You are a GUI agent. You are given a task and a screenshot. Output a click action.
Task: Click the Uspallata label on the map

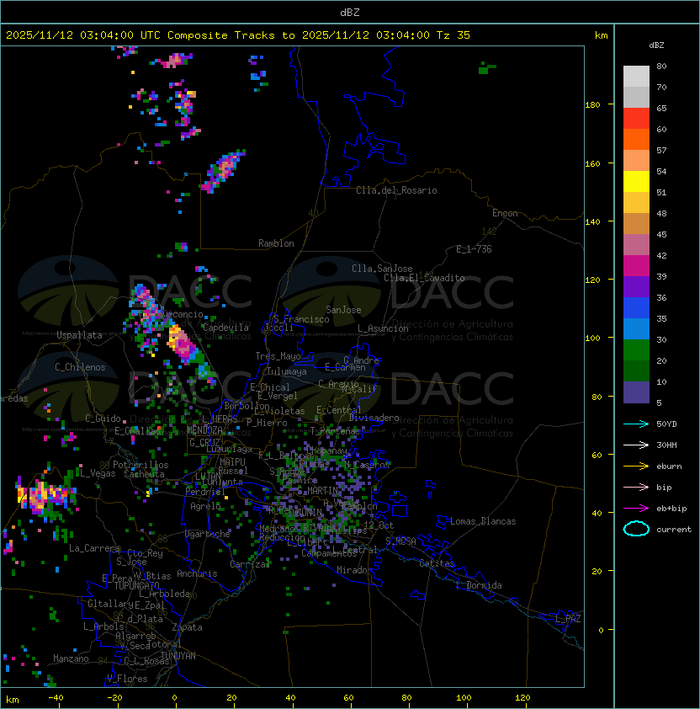79,335
